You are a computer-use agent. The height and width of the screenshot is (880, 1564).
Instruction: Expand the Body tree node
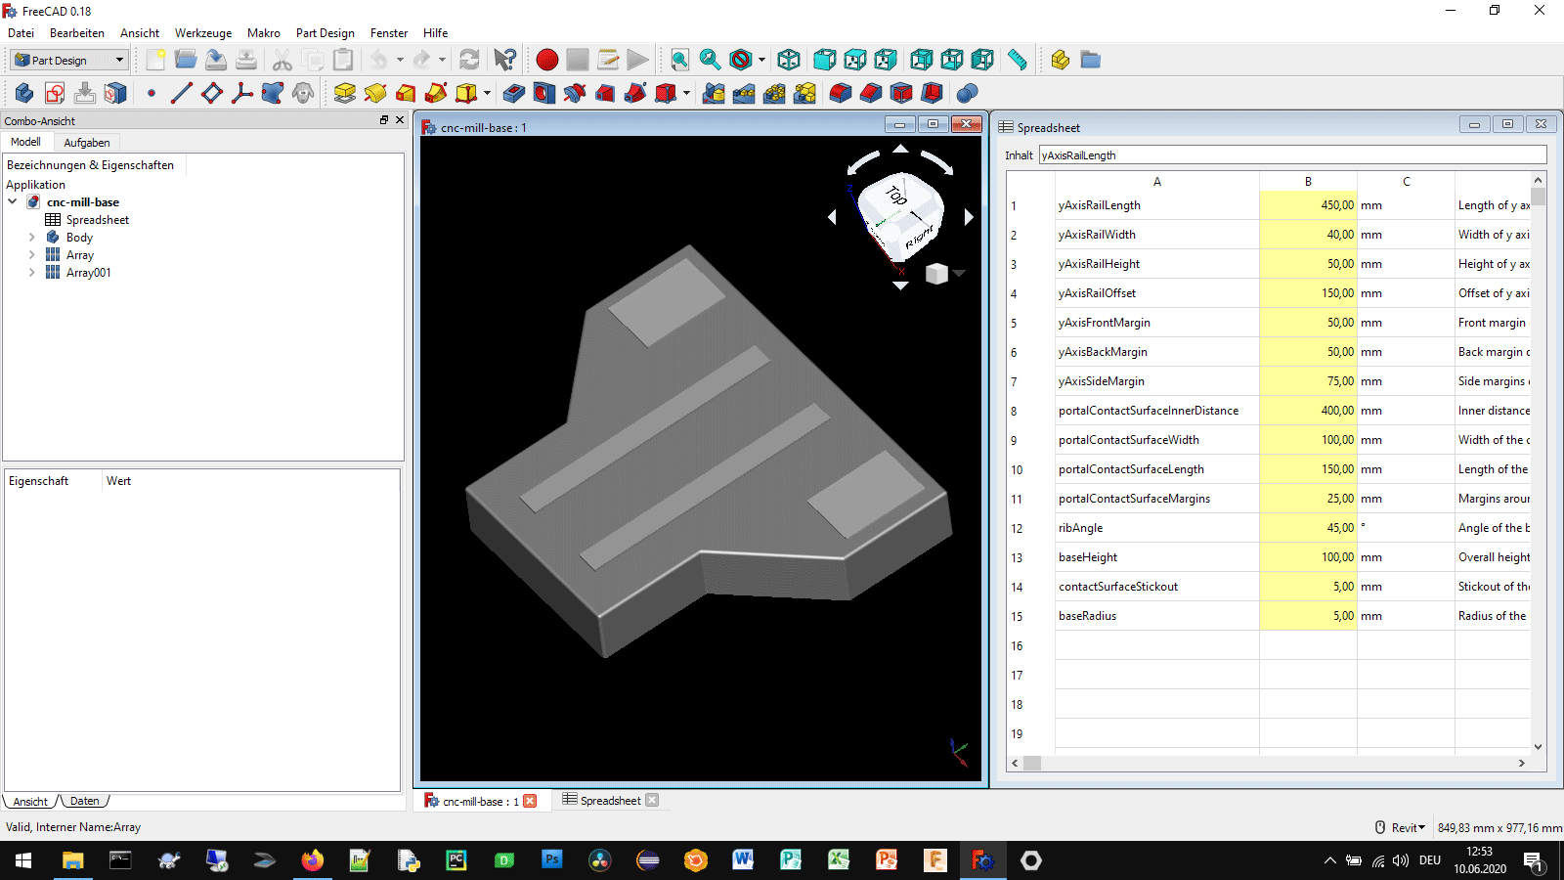tap(31, 238)
